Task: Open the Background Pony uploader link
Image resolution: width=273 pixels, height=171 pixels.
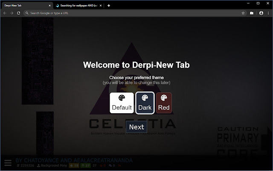Action: 52,165
